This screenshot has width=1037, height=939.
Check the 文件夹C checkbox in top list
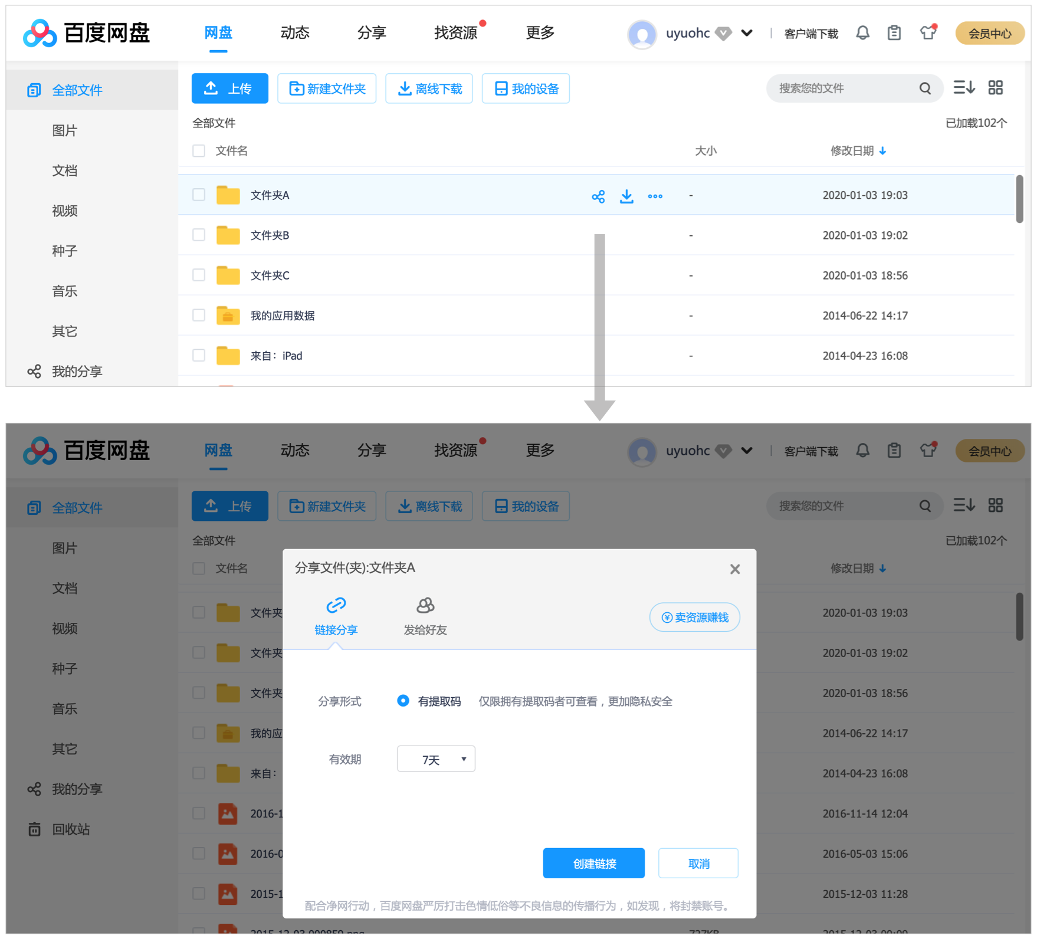199,275
